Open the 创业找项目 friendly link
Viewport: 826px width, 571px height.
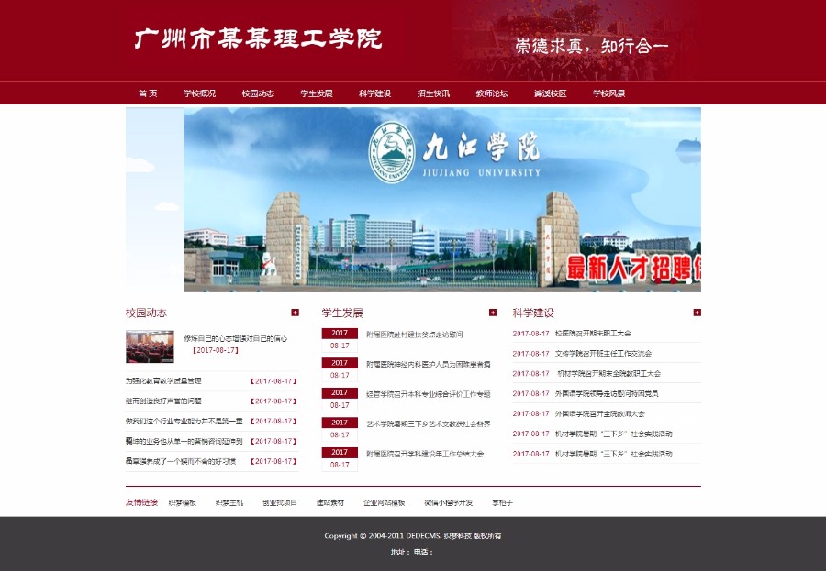pos(280,502)
